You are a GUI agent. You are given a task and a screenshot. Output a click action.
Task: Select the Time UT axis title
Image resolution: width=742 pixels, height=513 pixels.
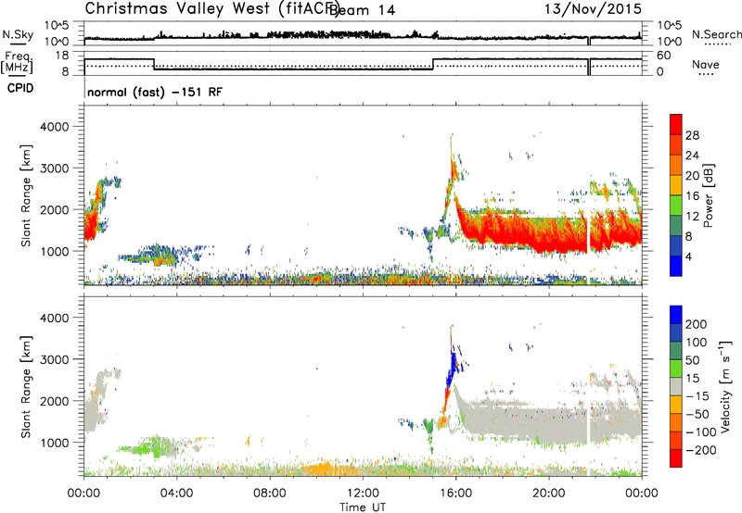pos(363,507)
